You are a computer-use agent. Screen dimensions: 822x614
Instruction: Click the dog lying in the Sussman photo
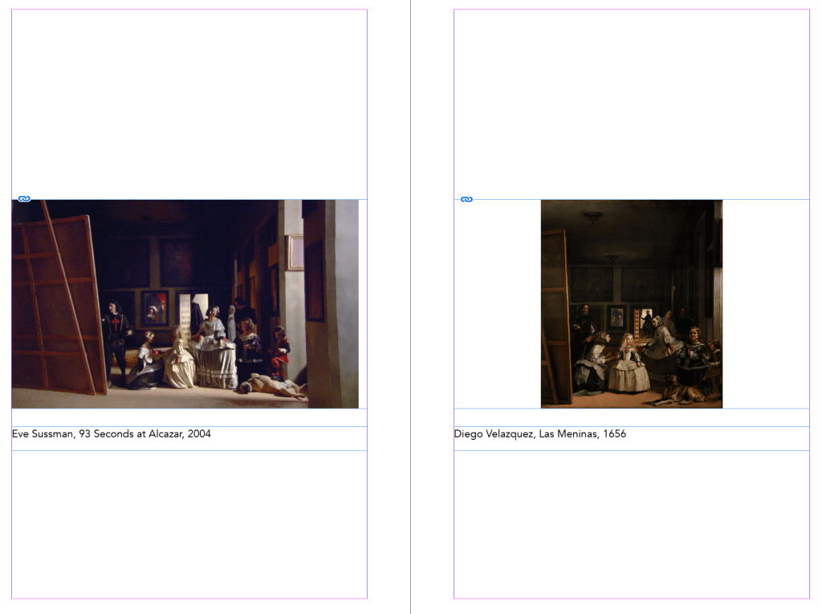(x=273, y=386)
